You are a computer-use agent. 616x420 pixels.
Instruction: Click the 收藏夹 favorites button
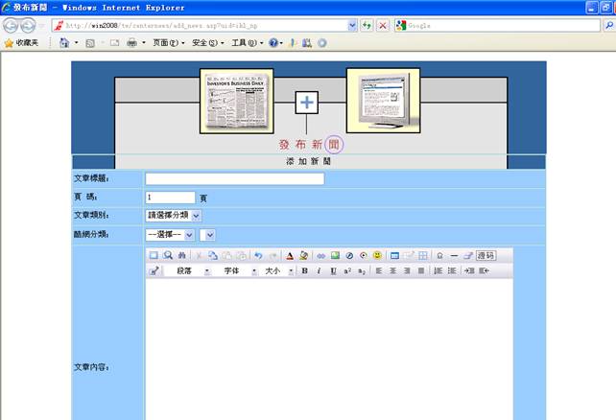coord(20,43)
